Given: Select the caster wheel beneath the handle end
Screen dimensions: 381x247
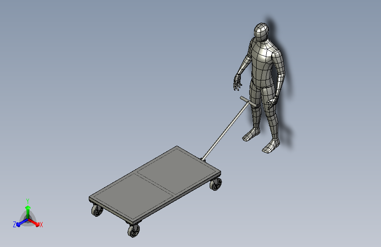Looking at the screenshot, I should click(215, 184).
